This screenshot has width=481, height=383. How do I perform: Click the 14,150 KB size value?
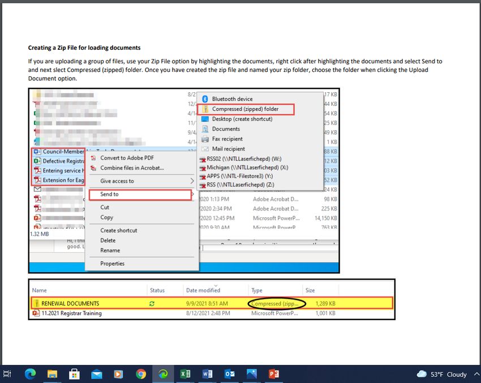[x=326, y=218]
